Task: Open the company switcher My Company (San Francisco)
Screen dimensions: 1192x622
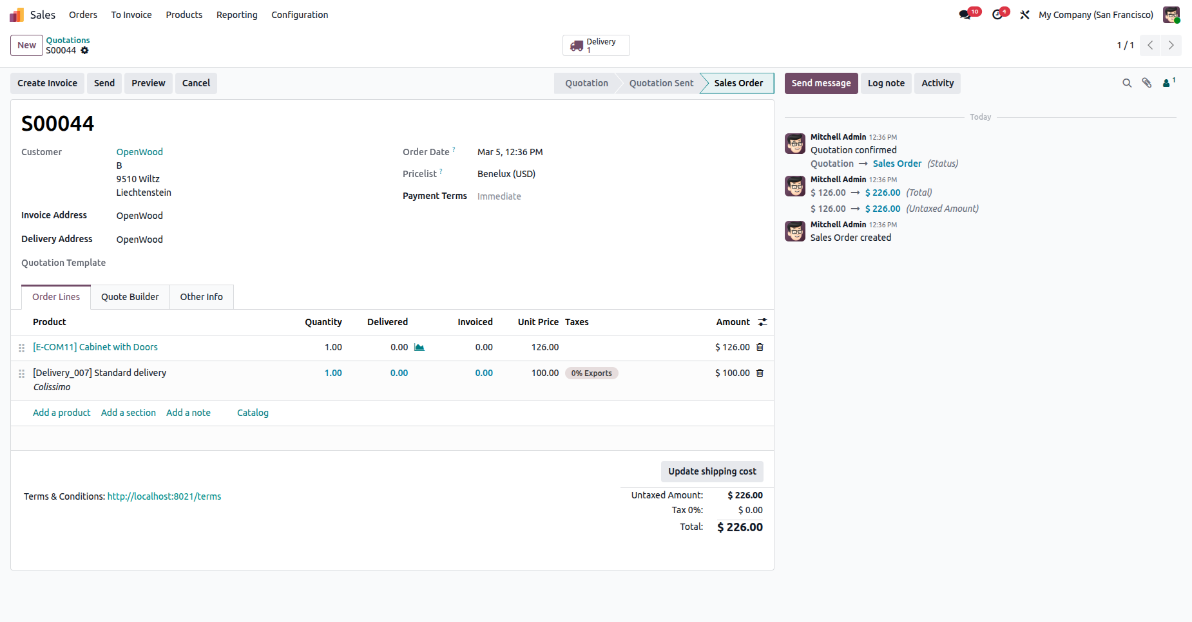Action: click(x=1096, y=15)
